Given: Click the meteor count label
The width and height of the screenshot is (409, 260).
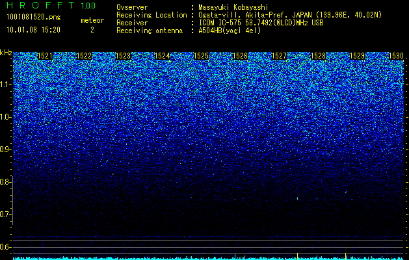Looking at the screenshot, I should click(92, 20).
